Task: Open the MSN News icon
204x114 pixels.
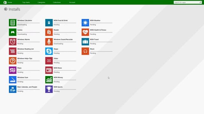Action: [x=49, y=70]
